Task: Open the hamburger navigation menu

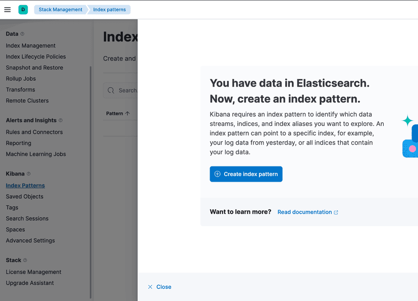Action: pos(8,10)
